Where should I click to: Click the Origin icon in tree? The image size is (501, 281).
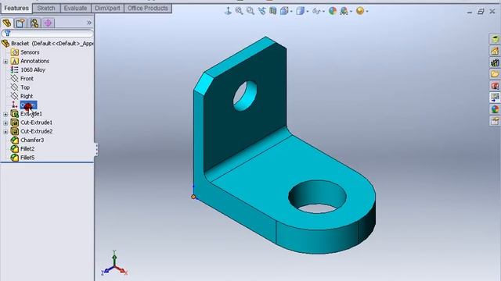(x=14, y=105)
